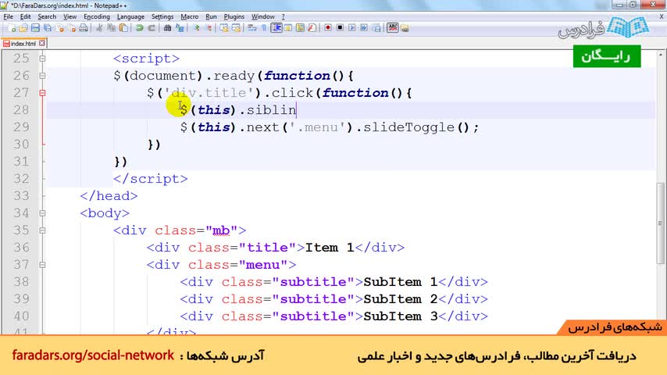Image resolution: width=667 pixels, height=375 pixels.
Task: Click the Cut scissors icon
Action: click(99, 28)
